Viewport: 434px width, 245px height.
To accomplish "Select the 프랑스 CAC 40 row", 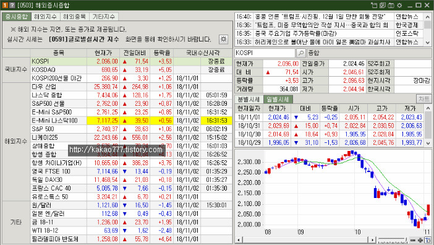I will pyautogui.click(x=131, y=188).
